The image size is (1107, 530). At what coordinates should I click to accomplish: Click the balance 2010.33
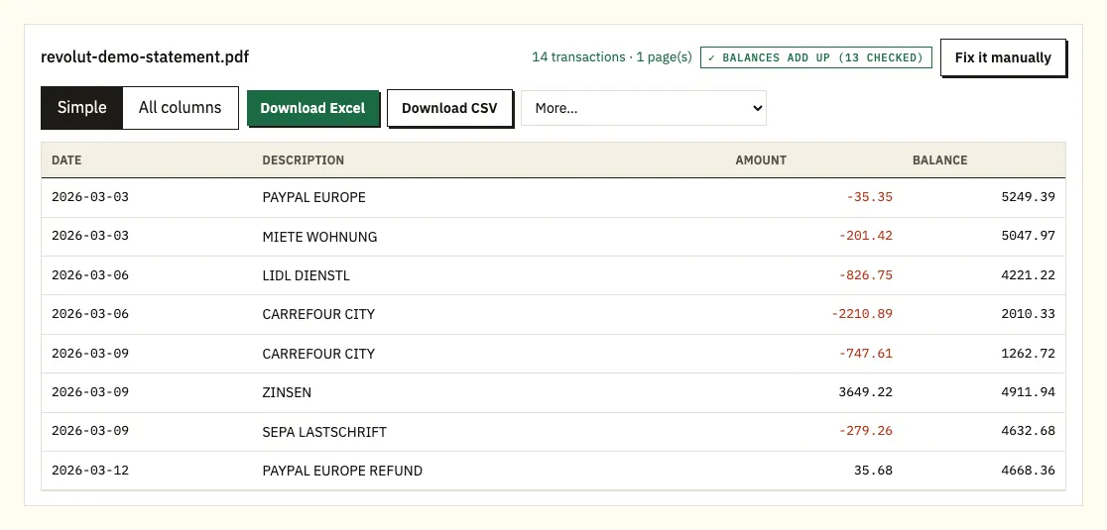point(1028,314)
